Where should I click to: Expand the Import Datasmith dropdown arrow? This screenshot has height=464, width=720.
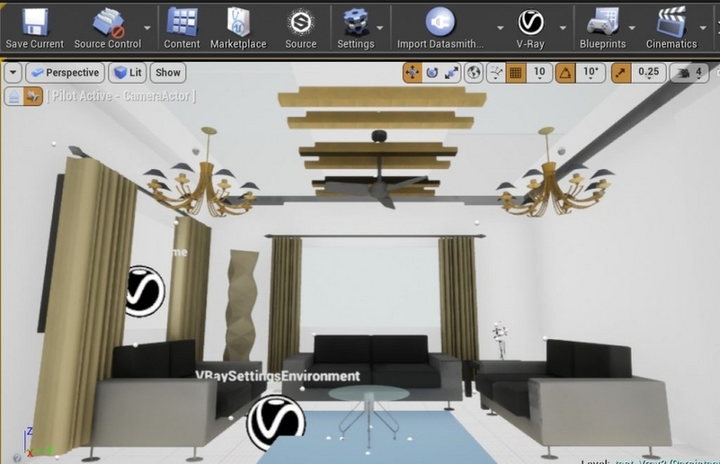click(500, 28)
